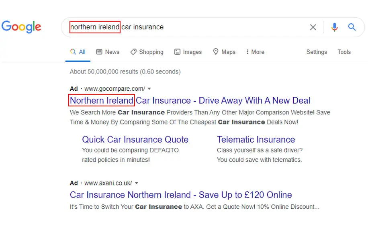Start voice search with the microphone icon
368x230 pixels.
click(x=334, y=27)
